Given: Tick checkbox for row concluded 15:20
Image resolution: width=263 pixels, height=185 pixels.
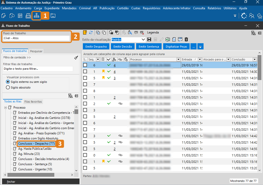Looking at the screenshot, I should [85, 168].
